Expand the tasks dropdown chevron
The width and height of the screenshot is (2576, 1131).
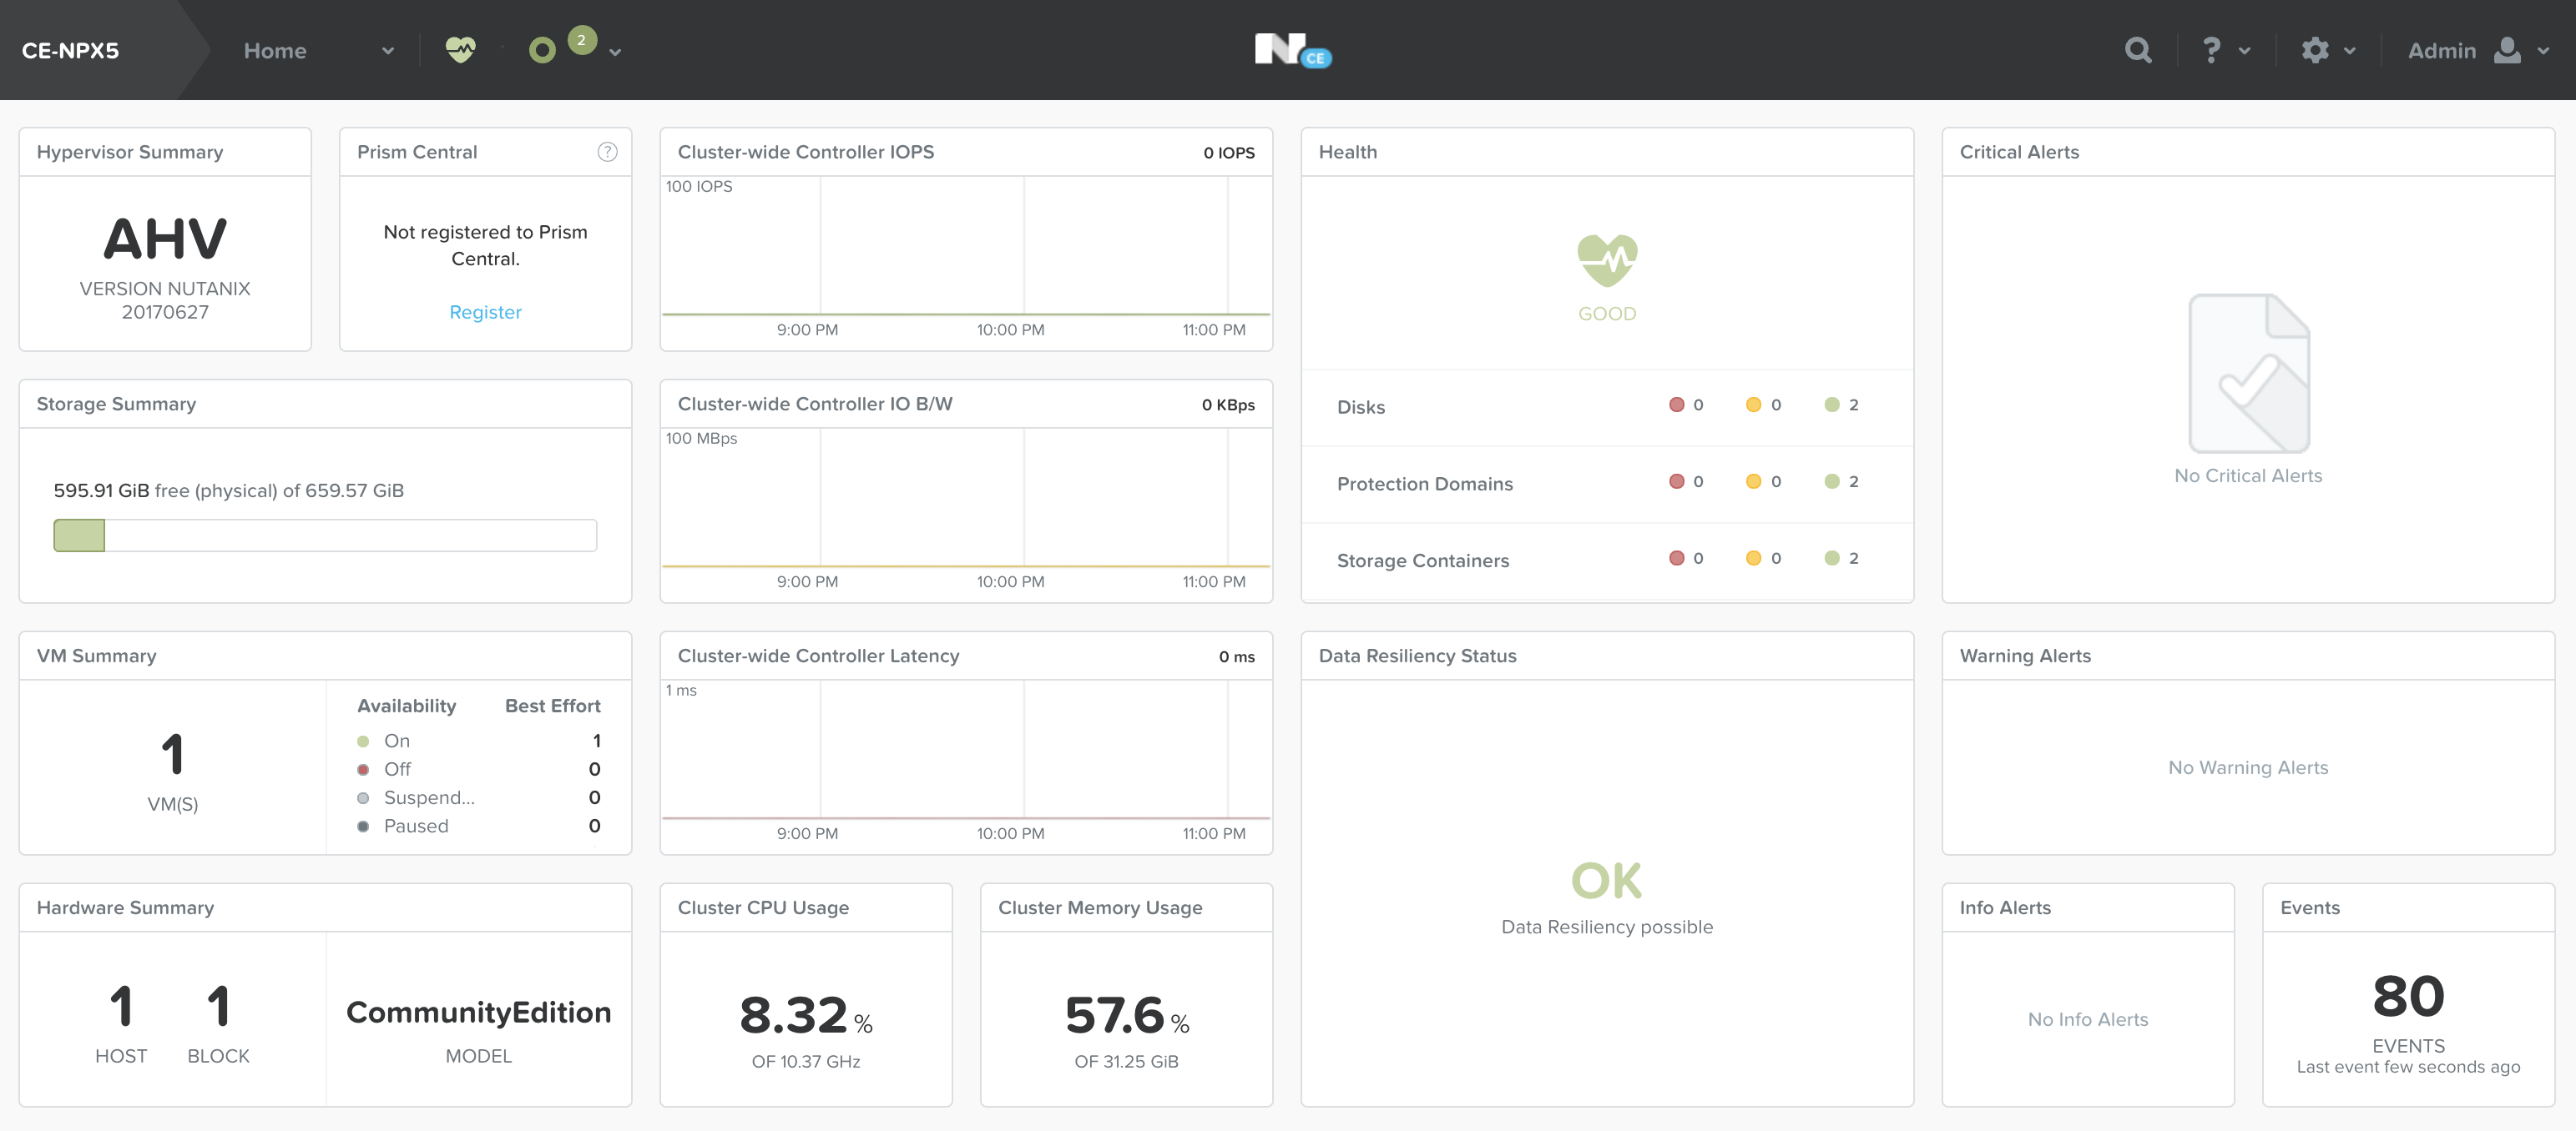(615, 53)
